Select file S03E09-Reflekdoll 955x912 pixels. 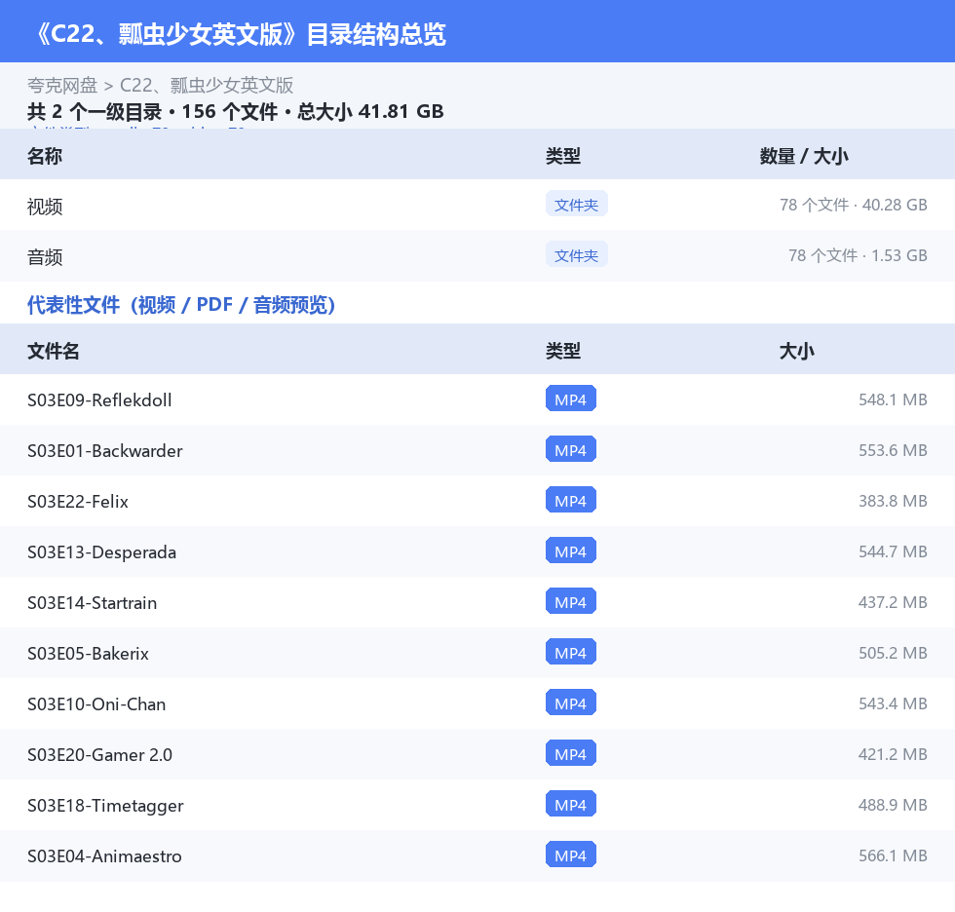tap(99, 400)
